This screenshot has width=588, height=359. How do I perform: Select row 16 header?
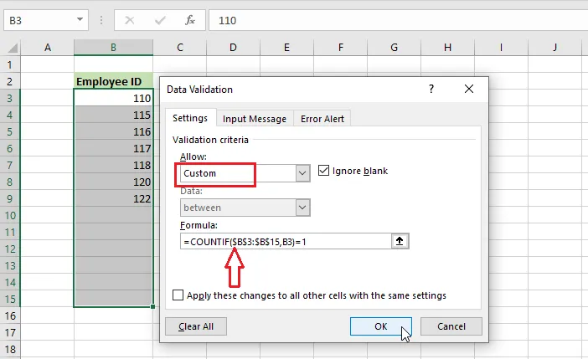(x=10, y=315)
